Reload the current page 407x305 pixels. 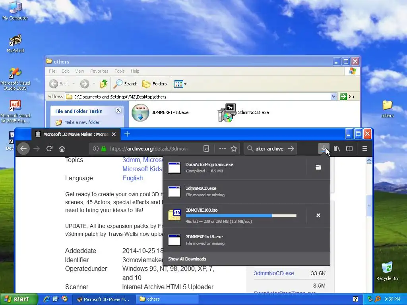49,149
